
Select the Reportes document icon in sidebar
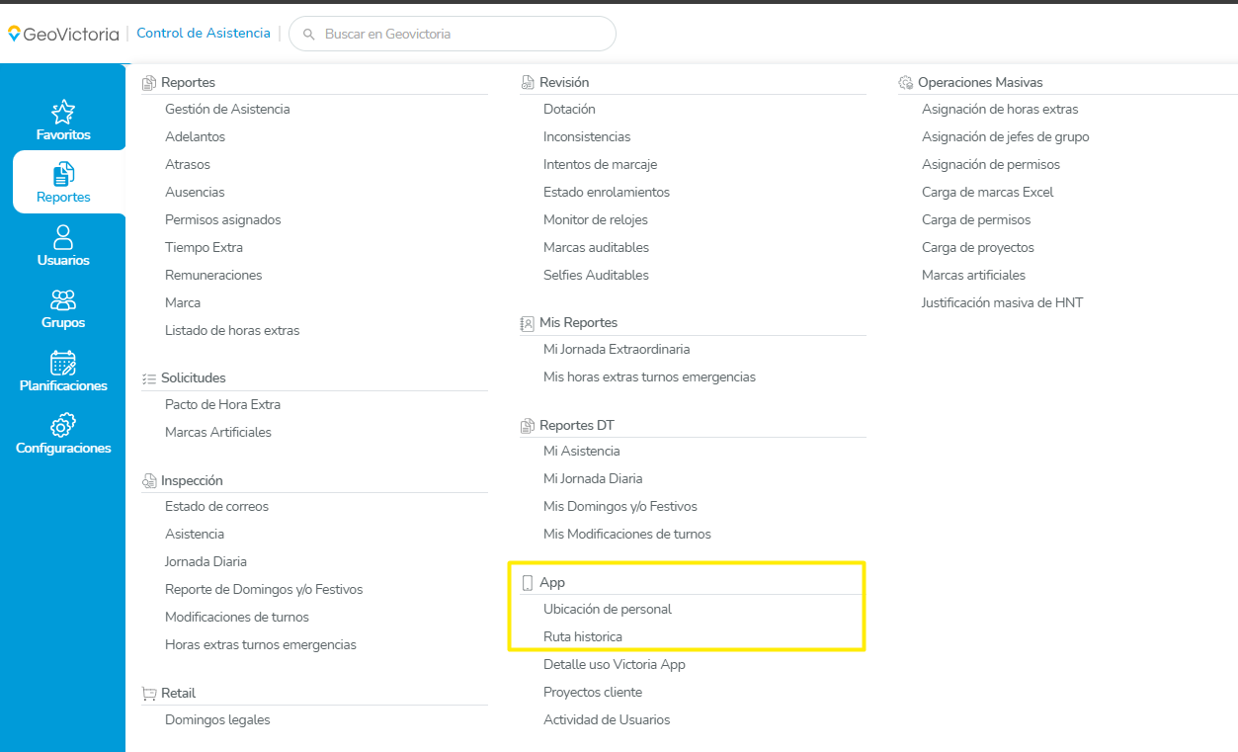click(63, 175)
